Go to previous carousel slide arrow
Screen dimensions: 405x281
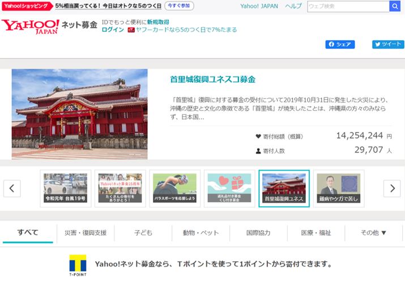[x=12, y=188]
